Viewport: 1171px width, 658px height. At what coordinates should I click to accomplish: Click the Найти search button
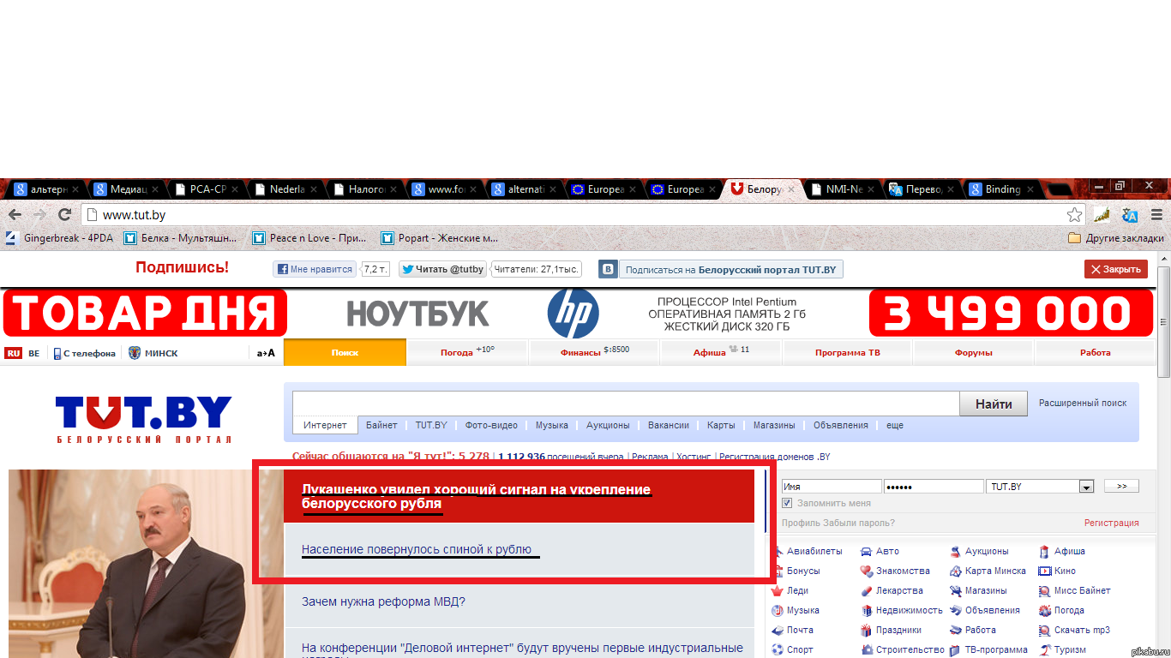pos(992,403)
